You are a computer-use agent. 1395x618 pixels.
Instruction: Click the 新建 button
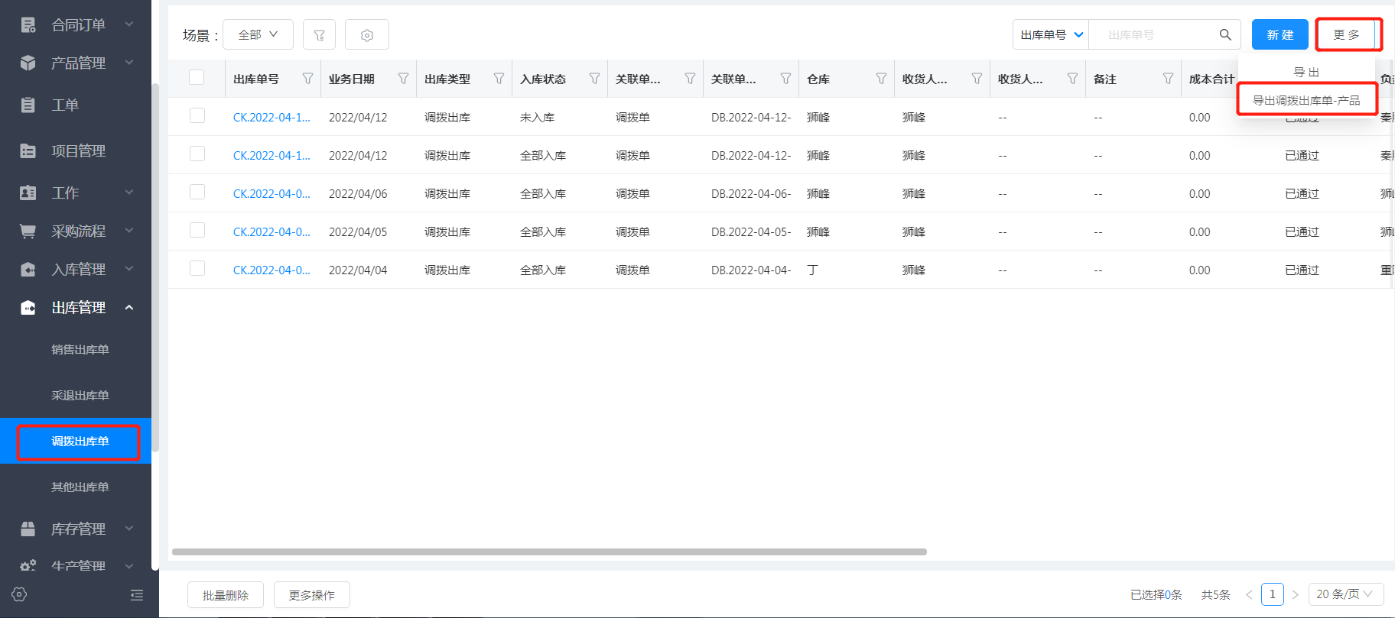(1280, 35)
